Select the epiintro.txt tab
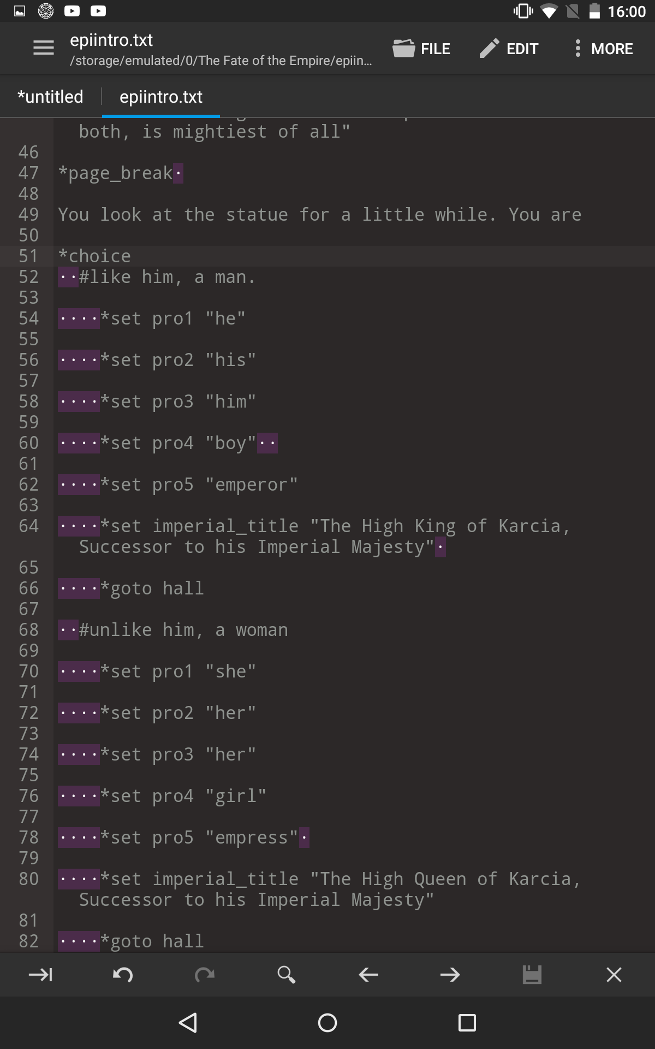 (x=161, y=97)
